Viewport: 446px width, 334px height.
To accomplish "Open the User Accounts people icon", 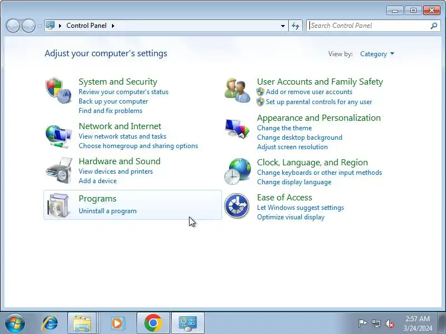I will point(237,90).
